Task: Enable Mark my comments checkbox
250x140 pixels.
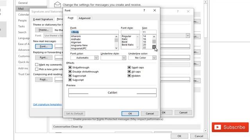Action: coord(37,65)
